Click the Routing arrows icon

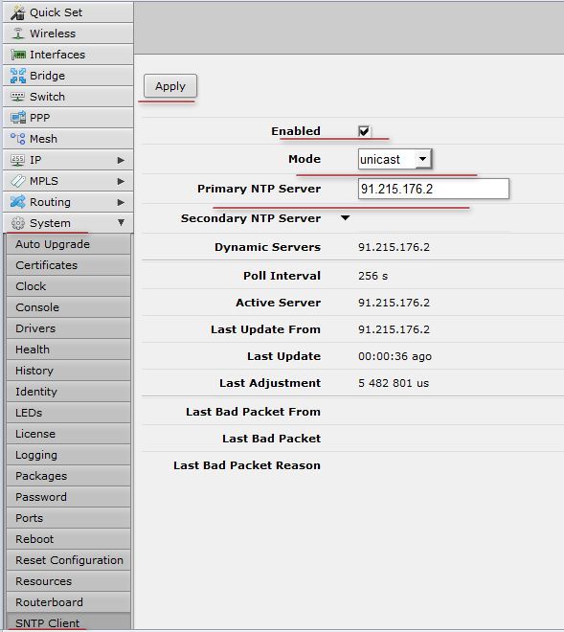coord(18,201)
